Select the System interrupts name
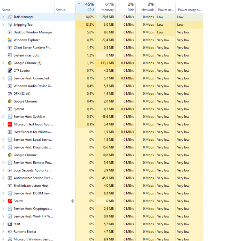The image size is (236, 241). [26, 55]
